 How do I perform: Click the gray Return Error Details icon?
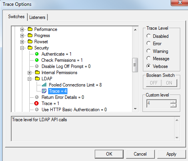tap(37, 97)
